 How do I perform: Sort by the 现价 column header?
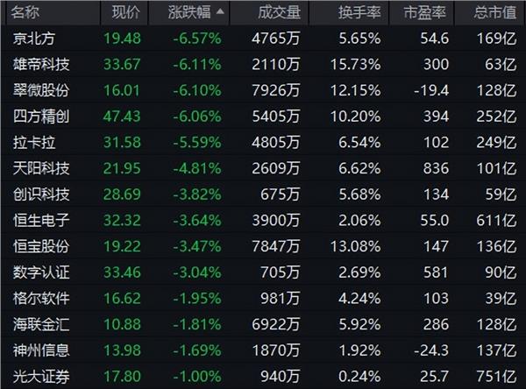[x=125, y=12]
